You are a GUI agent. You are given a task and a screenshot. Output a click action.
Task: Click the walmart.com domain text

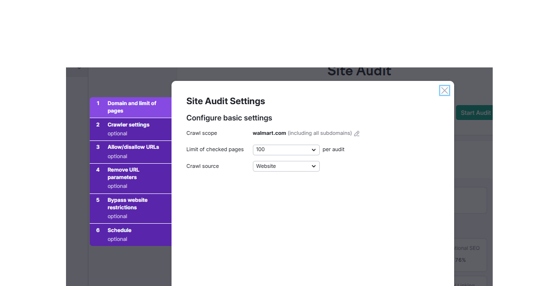(269, 133)
